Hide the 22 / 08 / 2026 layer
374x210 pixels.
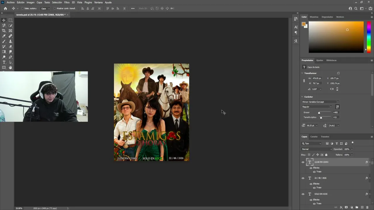303,178
